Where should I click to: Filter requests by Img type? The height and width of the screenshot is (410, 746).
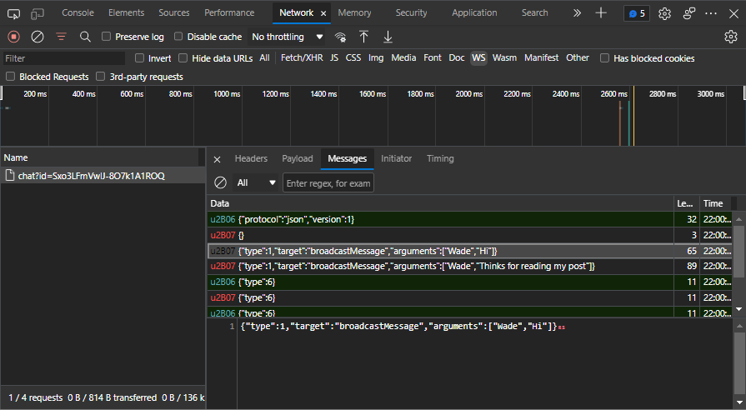(x=376, y=57)
